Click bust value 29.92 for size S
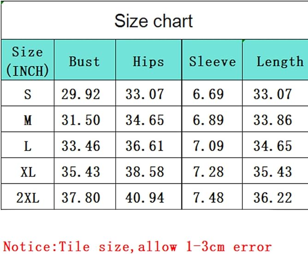This screenshot has width=308, height=254. (x=81, y=94)
